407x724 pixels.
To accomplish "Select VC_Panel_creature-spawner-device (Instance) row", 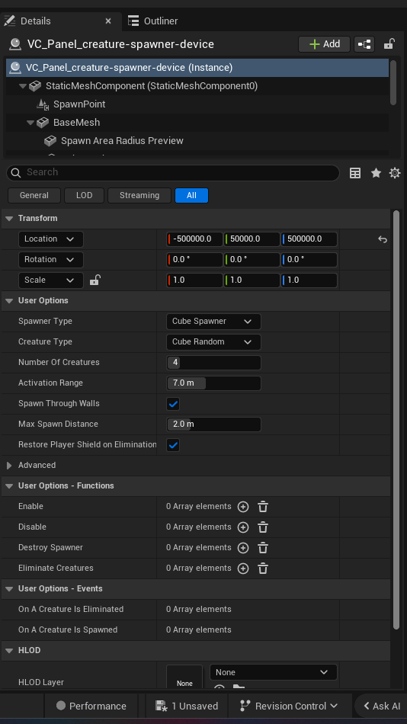I will [x=197, y=68].
